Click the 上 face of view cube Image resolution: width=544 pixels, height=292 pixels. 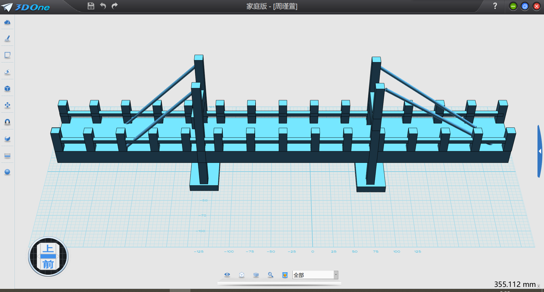[48, 248]
